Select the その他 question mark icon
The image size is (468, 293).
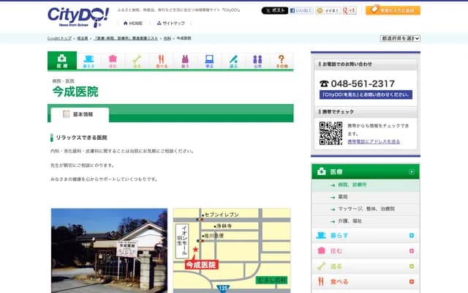(x=282, y=61)
